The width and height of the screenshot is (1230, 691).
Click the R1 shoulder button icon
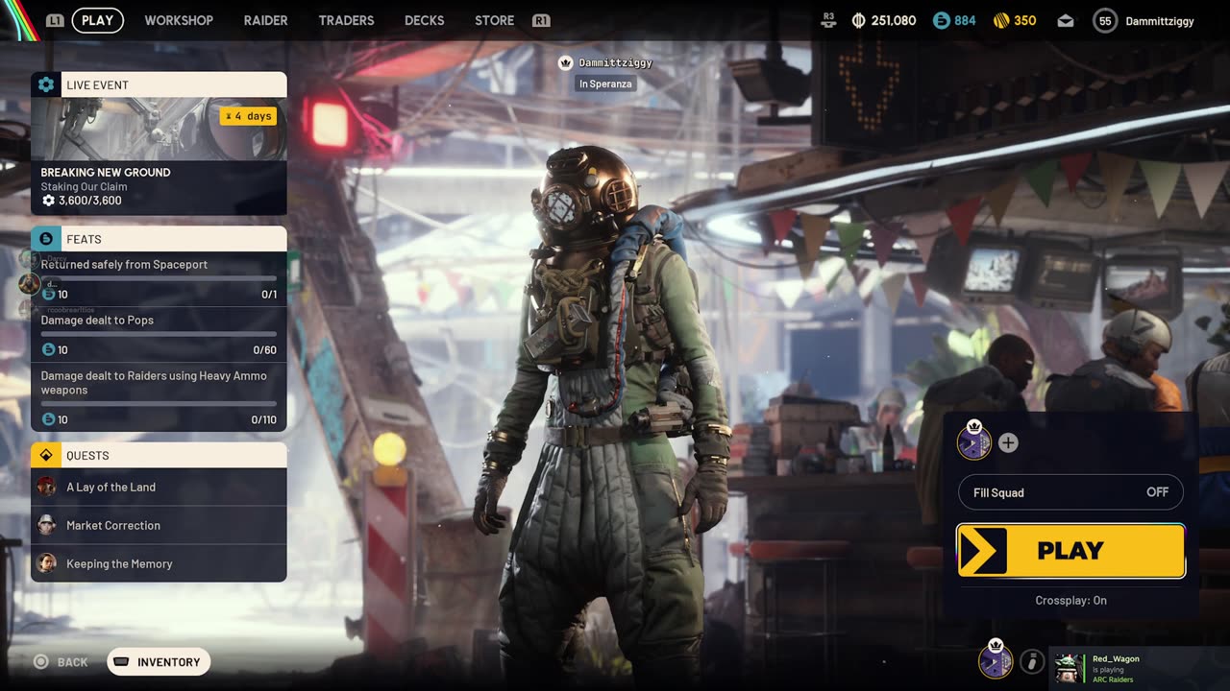point(541,20)
